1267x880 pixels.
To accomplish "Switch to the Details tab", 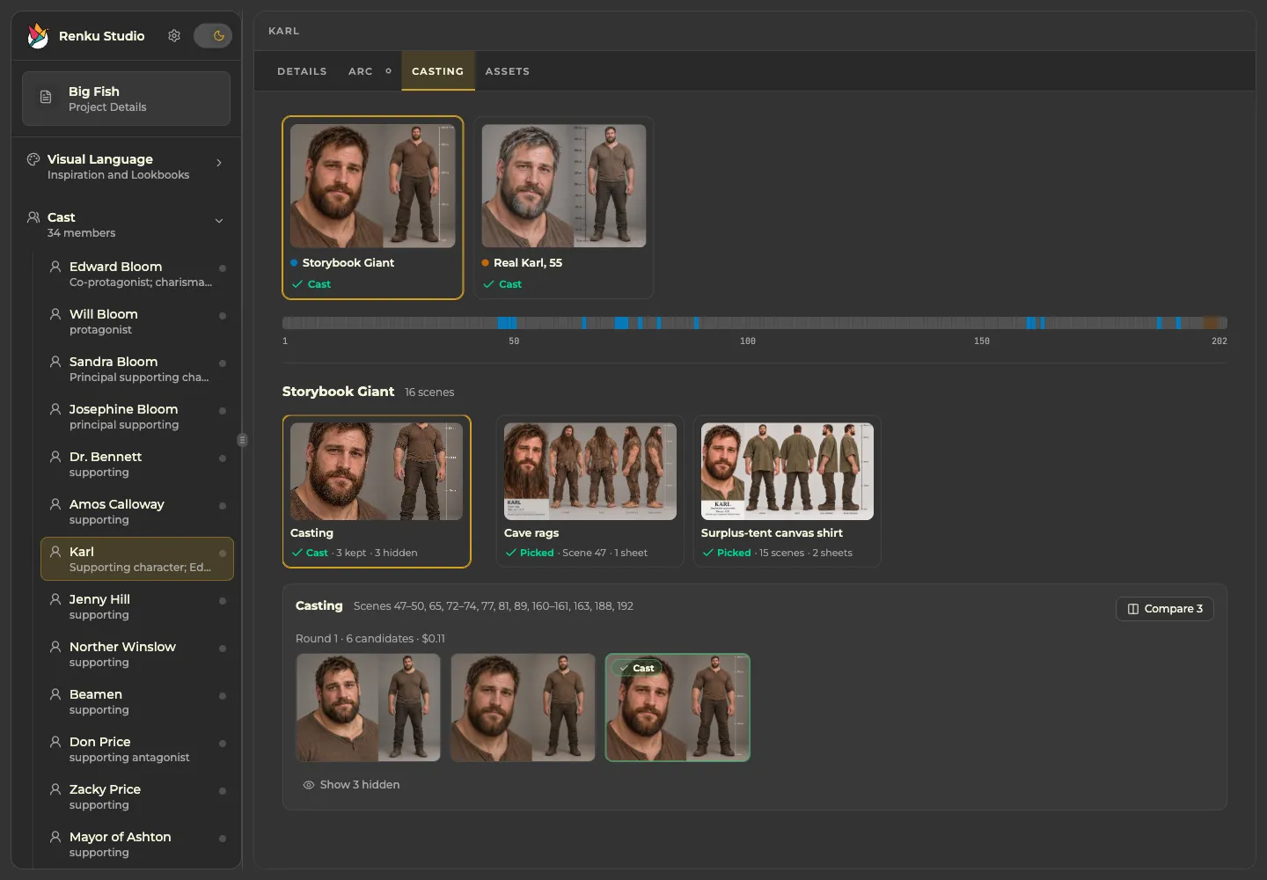I will point(302,71).
